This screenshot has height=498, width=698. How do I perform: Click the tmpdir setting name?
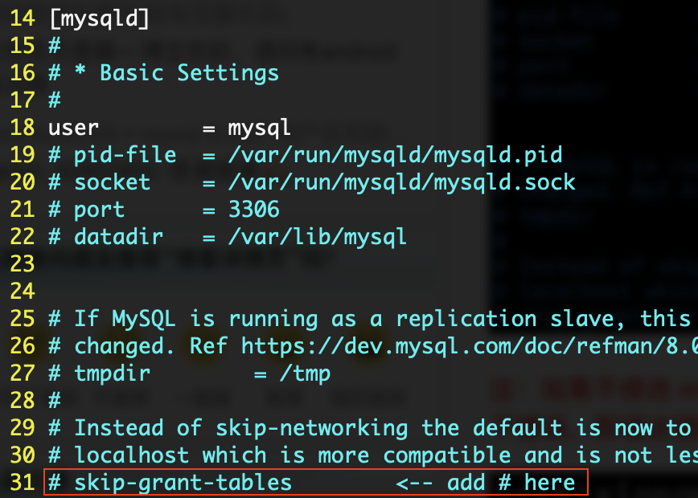pos(113,373)
